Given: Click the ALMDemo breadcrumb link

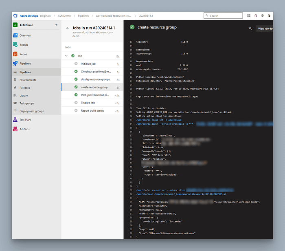Looking at the screenshot, I should click(64, 16).
